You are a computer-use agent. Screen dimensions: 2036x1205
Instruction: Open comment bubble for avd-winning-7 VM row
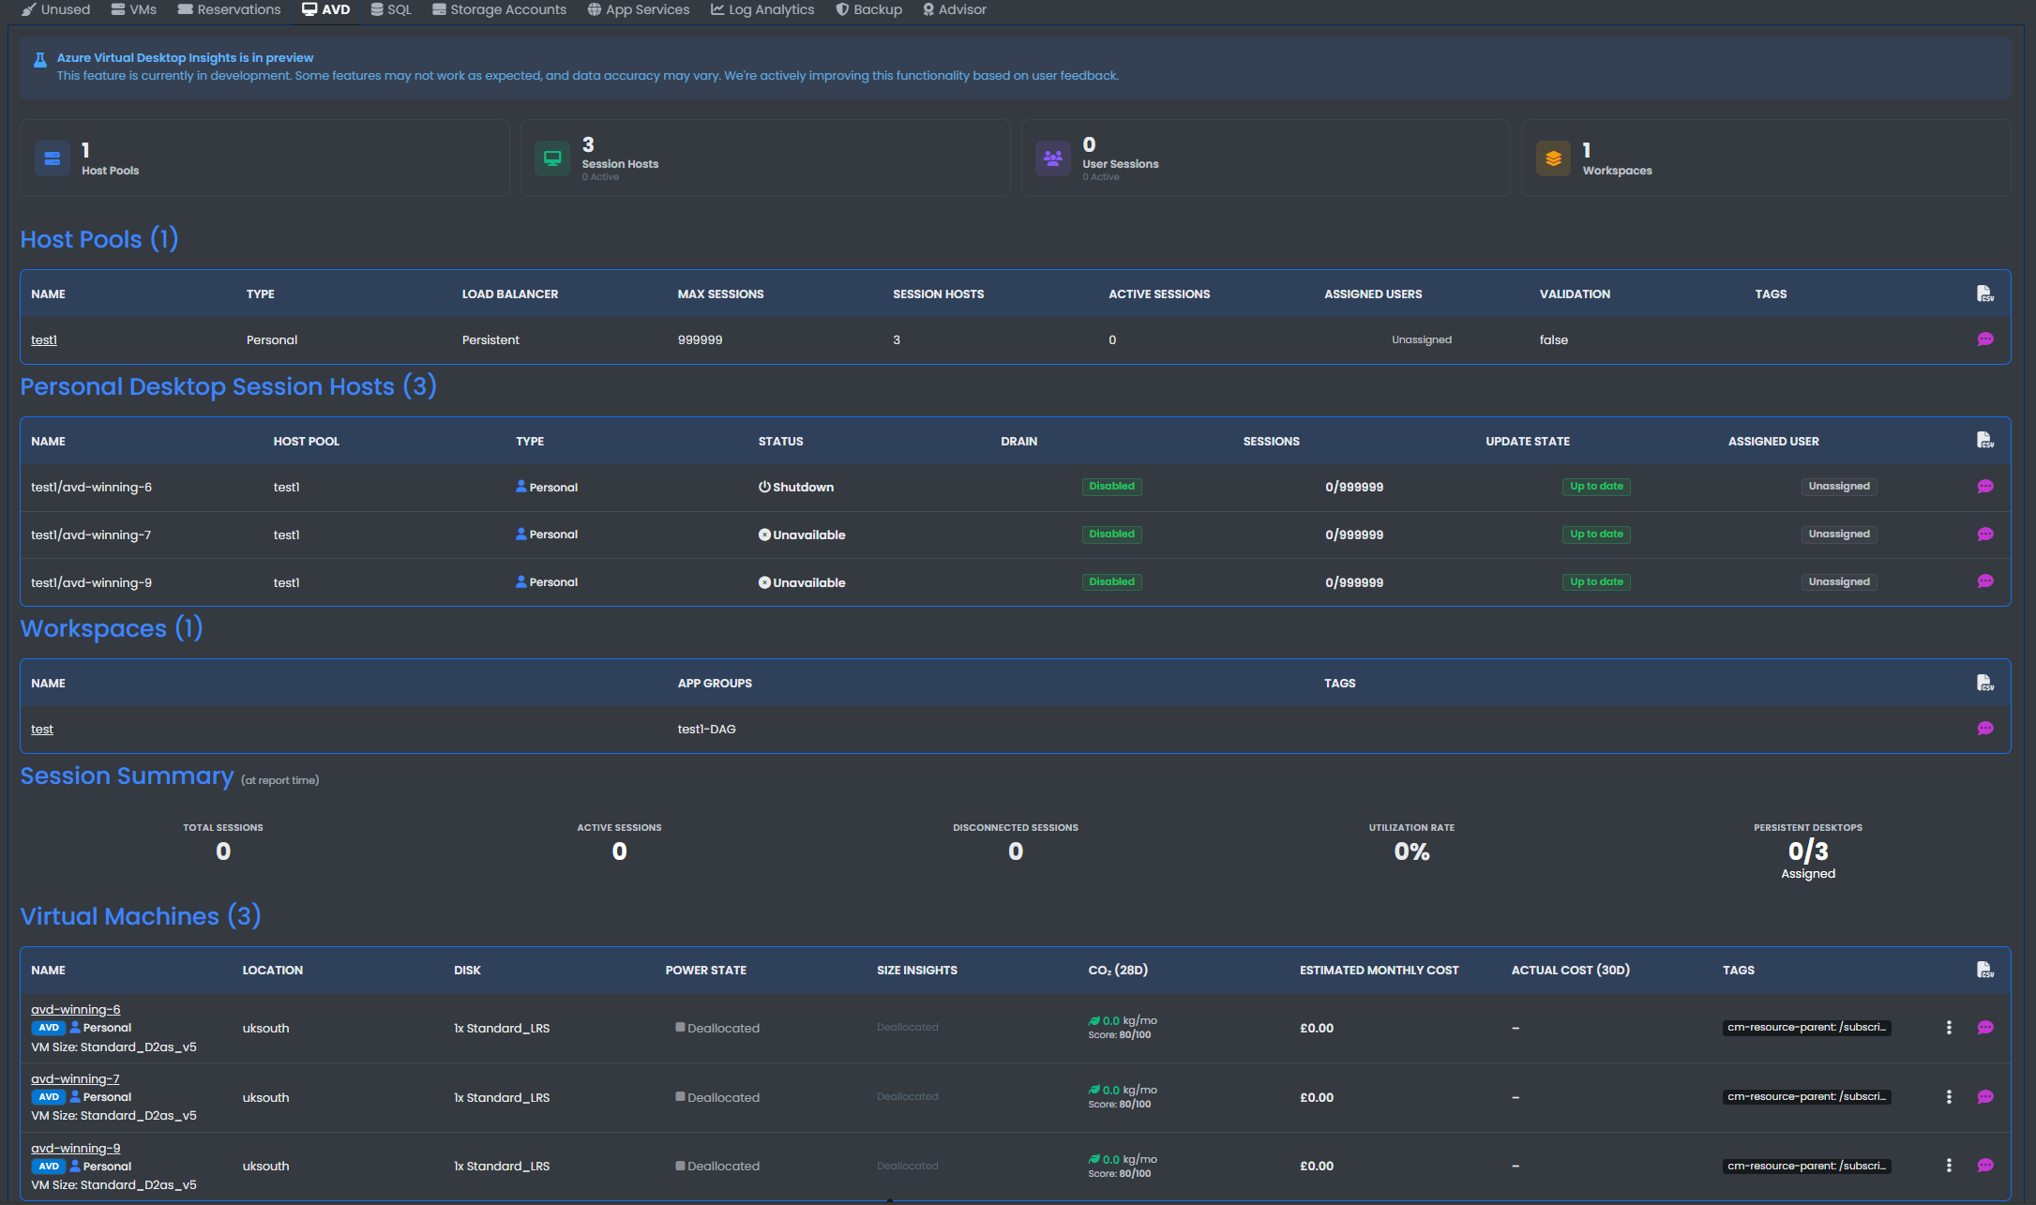(1985, 1097)
